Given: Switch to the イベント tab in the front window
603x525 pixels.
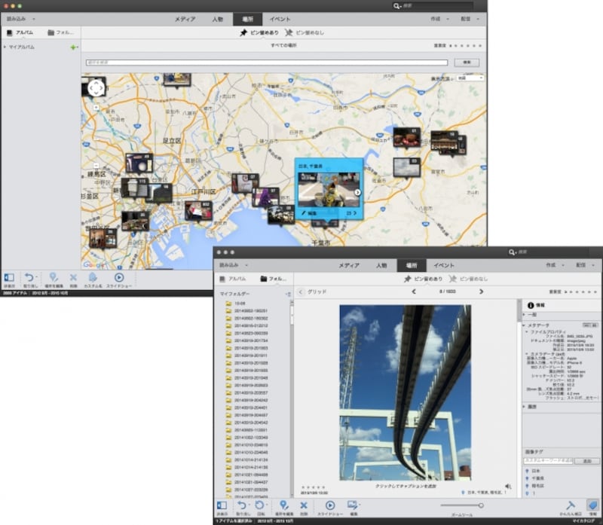Looking at the screenshot, I should (444, 266).
